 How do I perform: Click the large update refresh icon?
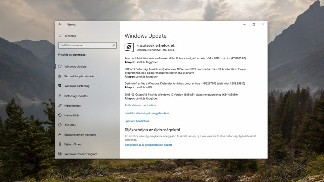(x=129, y=47)
